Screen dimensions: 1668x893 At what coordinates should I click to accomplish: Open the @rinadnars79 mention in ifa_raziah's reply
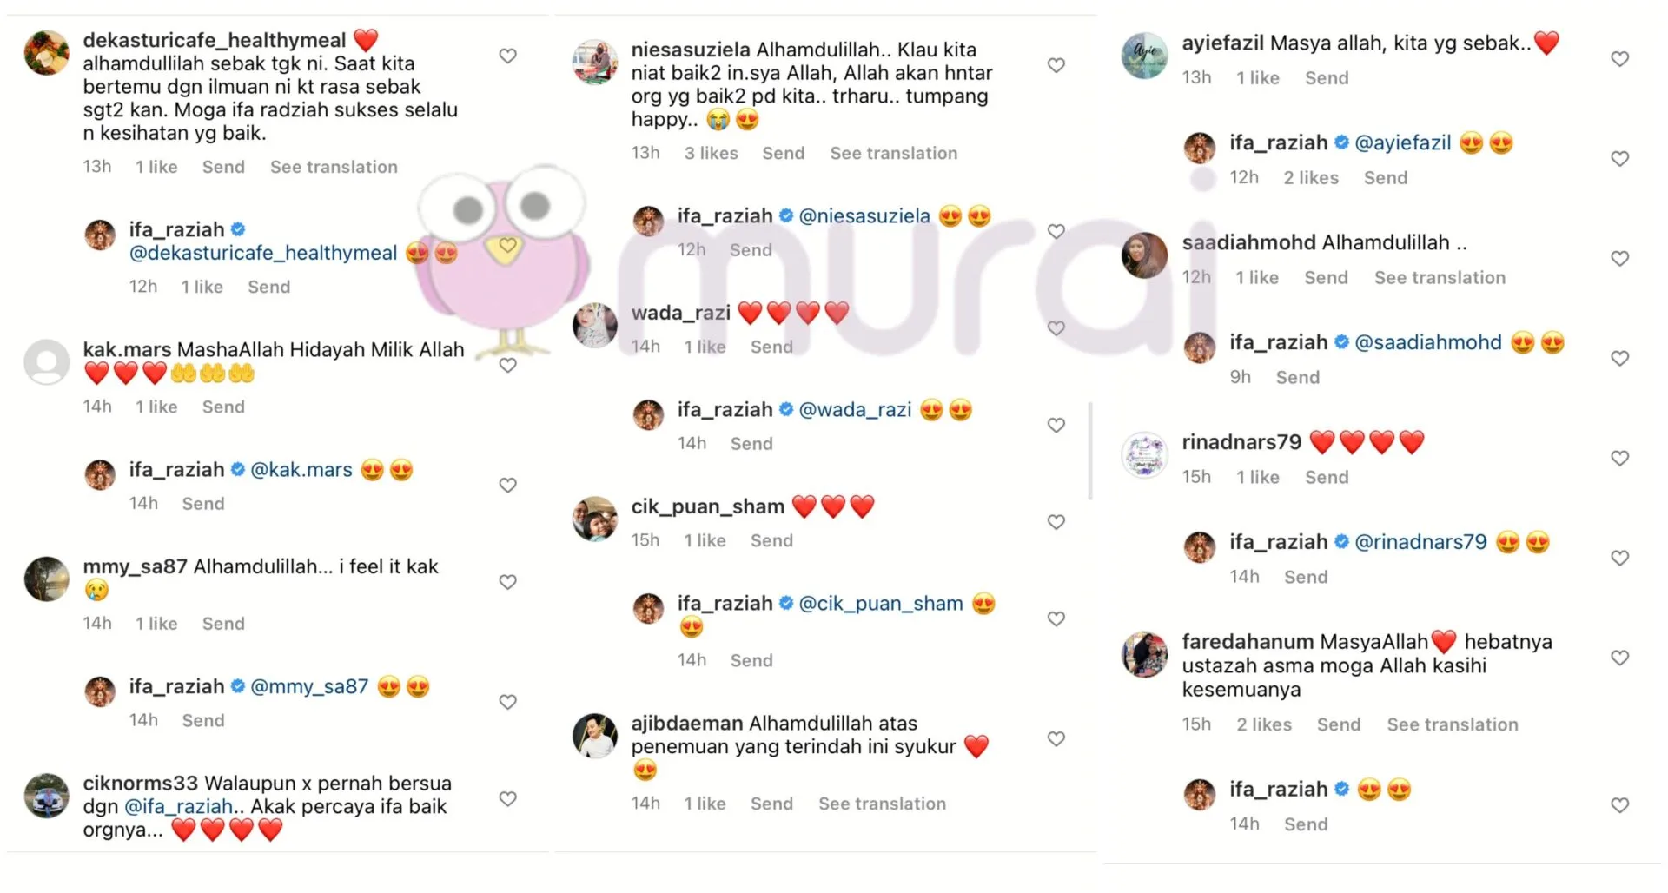[x=1421, y=542]
